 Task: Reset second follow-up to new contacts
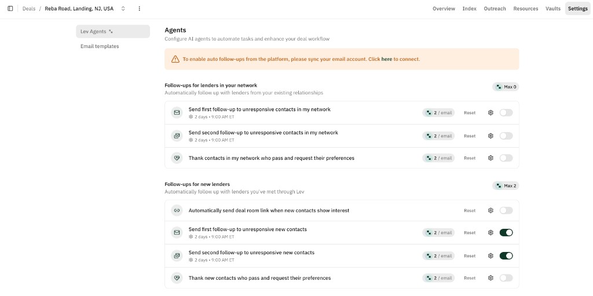[x=470, y=255]
